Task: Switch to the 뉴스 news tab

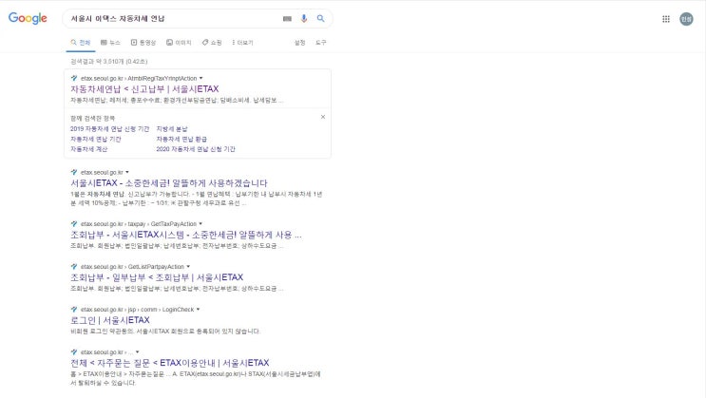Action: tap(110, 43)
